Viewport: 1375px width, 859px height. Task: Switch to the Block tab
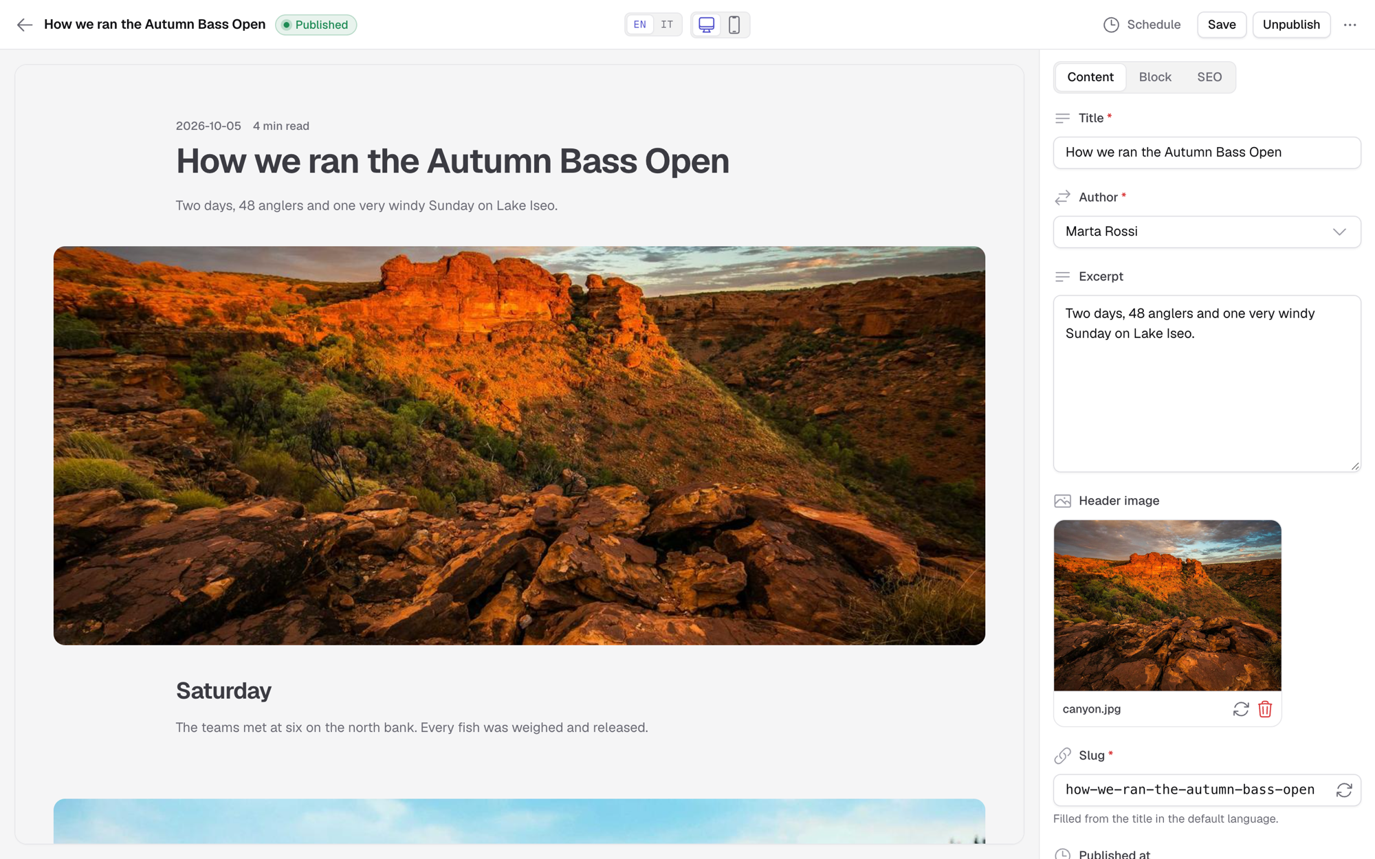pos(1155,77)
